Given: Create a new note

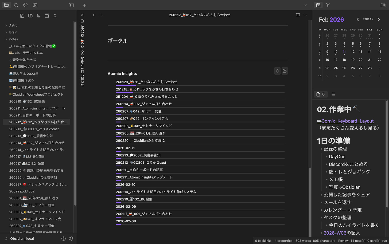Looking at the screenshot, I should [x=22, y=15].
